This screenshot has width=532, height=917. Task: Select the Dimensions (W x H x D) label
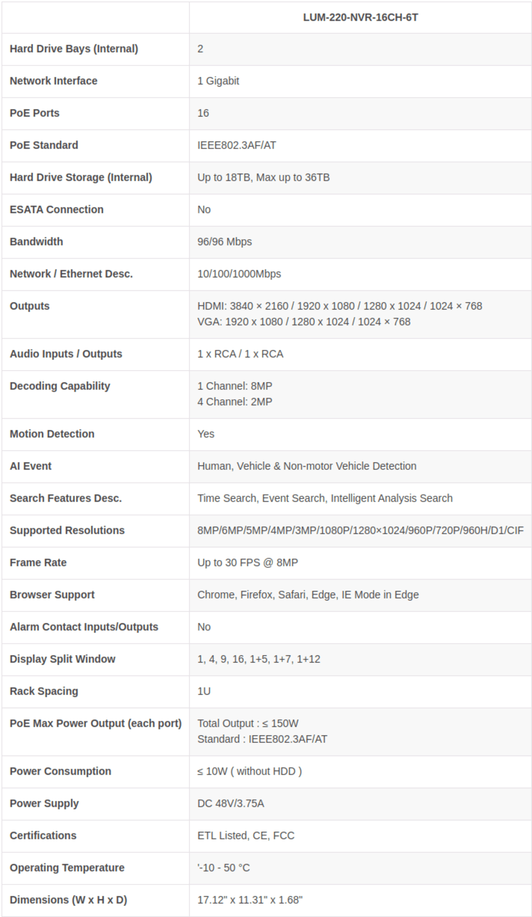tap(69, 900)
